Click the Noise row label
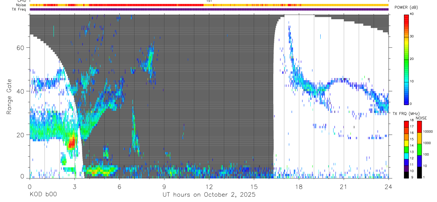This screenshot has width=437, height=202. pos(21,5)
